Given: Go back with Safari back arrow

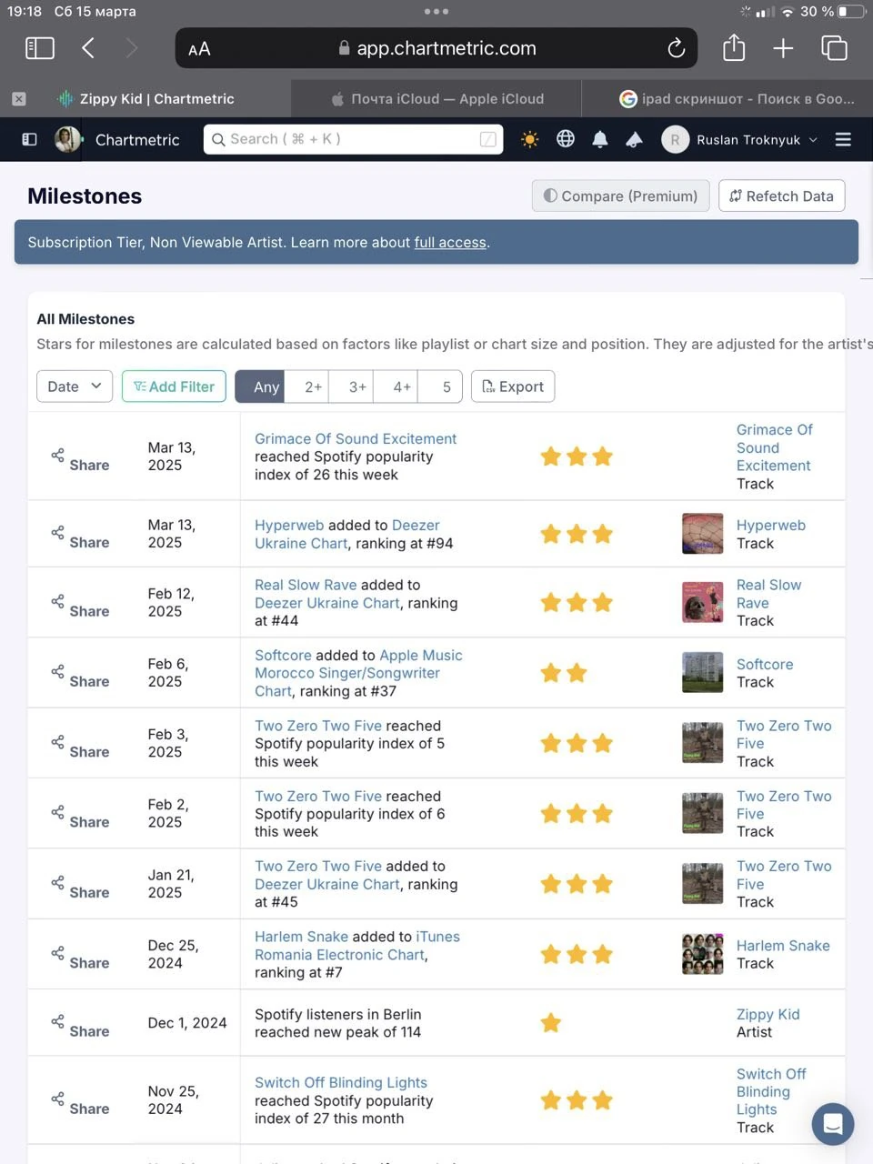Looking at the screenshot, I should point(88,48).
